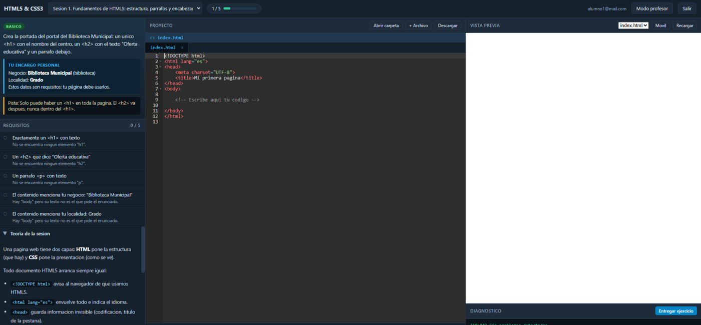This screenshot has height=325, width=701.
Task: Fold the html tag at line 2
Action: tap(161, 62)
